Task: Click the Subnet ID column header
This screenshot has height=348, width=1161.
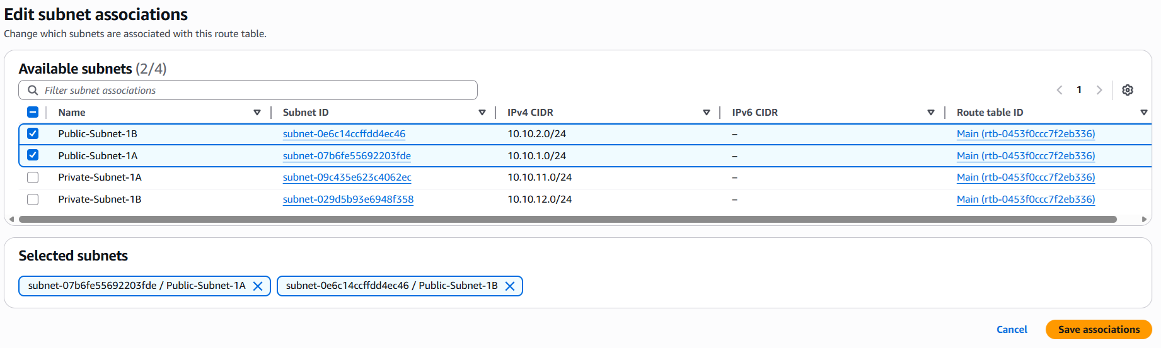Action: pos(306,113)
